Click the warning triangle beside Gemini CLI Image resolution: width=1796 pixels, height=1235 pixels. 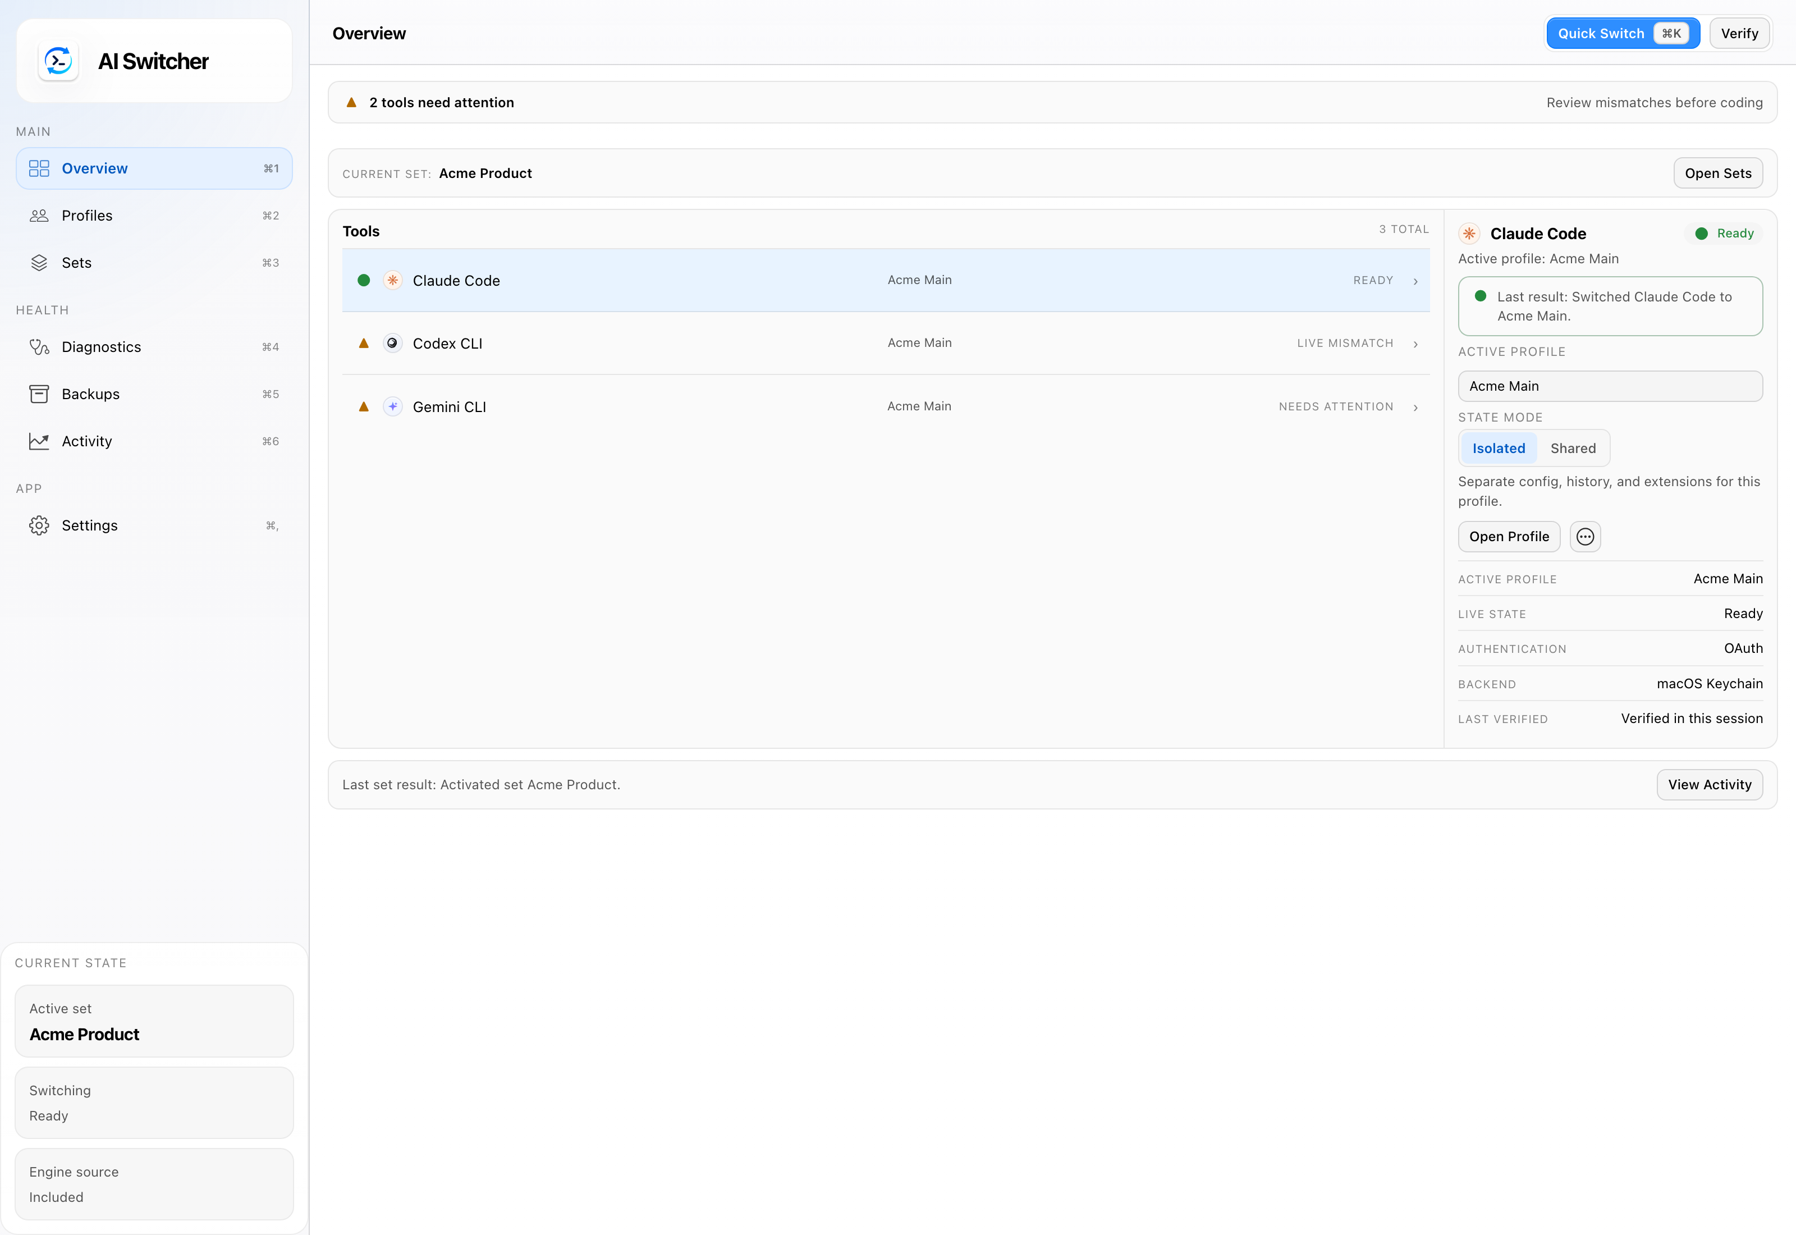(x=364, y=406)
